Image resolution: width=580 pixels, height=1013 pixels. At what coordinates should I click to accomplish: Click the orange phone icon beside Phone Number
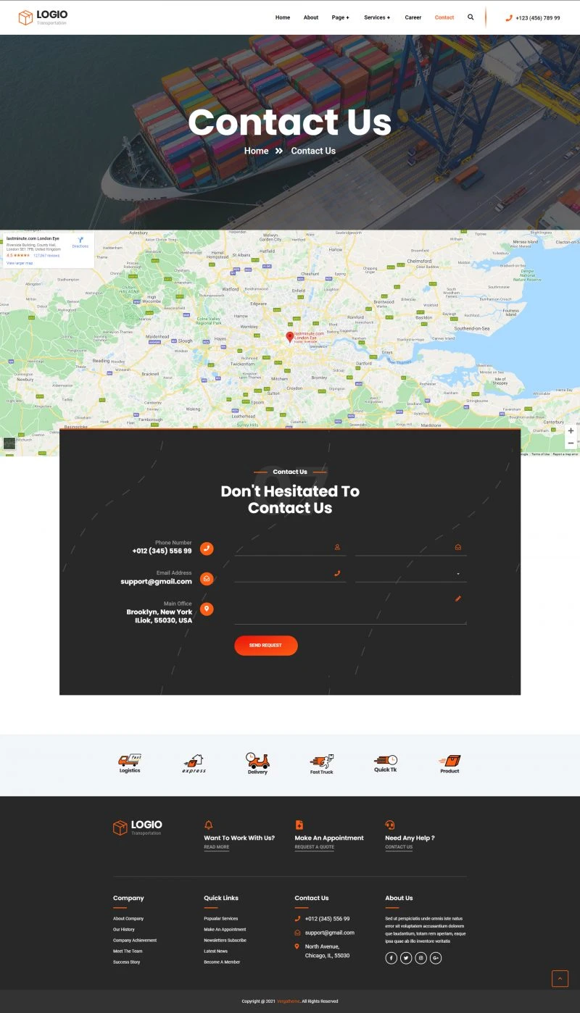(x=207, y=549)
